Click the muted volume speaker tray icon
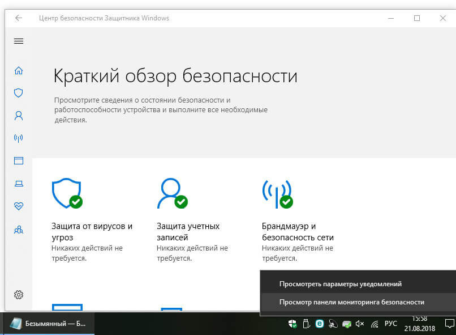Image resolution: width=456 pixels, height=335 pixels. click(360, 323)
